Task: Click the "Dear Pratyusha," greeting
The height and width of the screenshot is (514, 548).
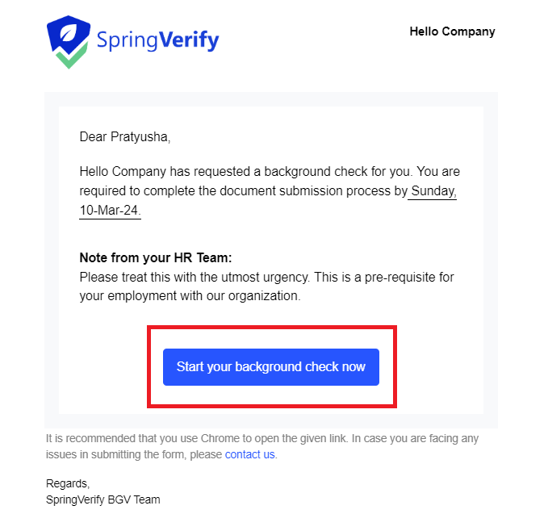Action: (x=125, y=136)
